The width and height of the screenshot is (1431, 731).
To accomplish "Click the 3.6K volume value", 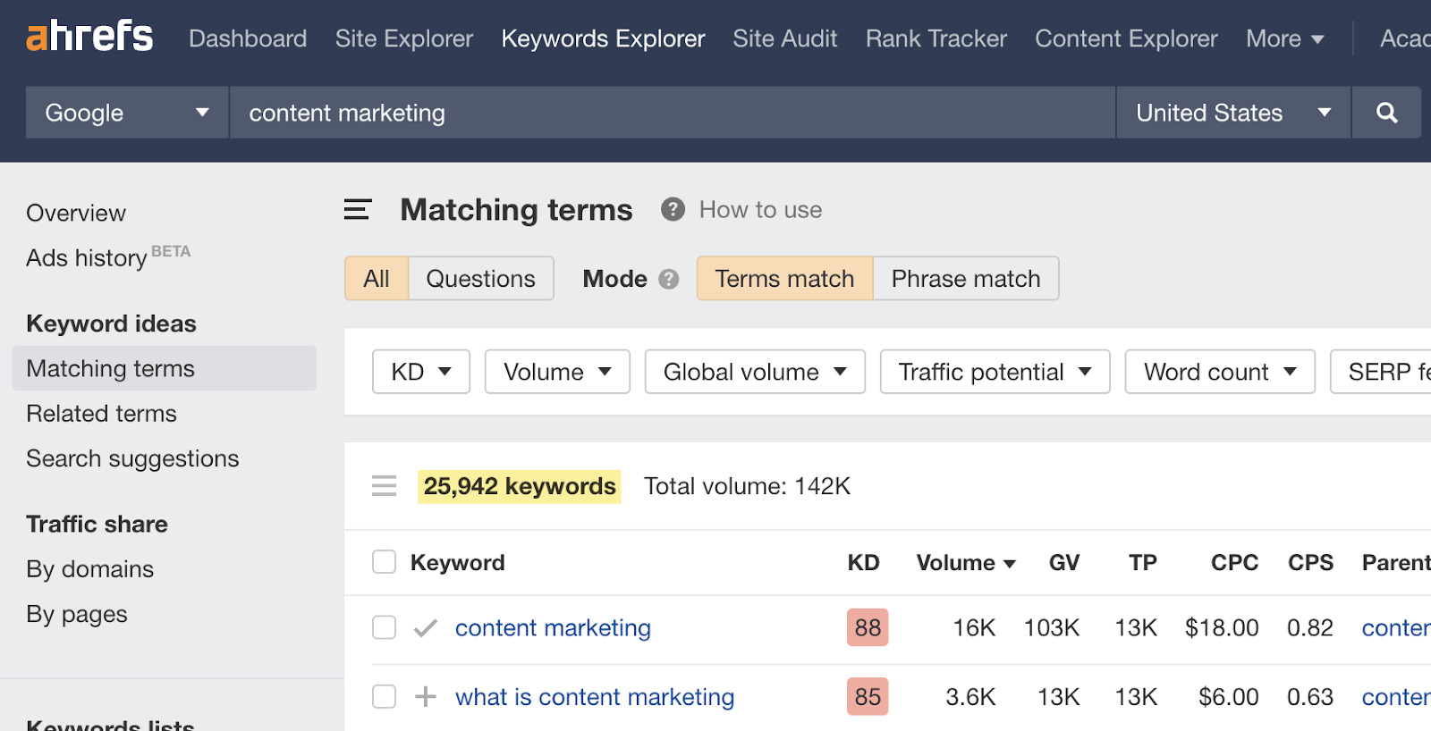I will (970, 697).
